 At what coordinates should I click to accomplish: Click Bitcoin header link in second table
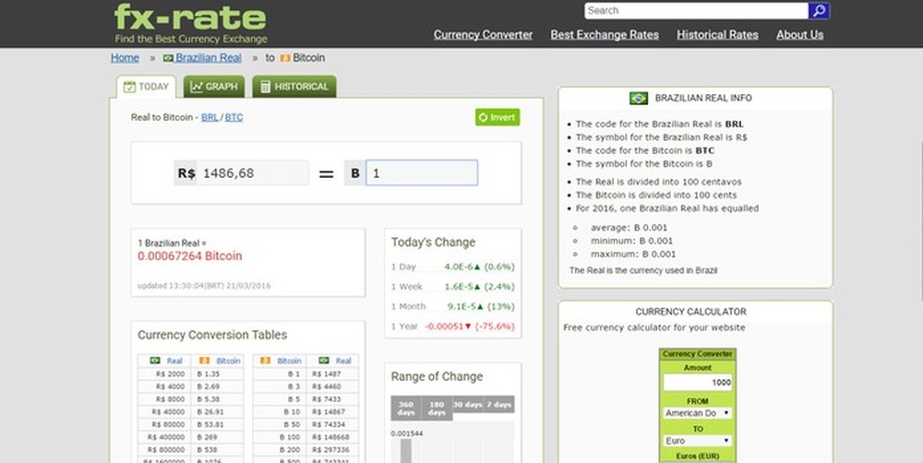(289, 361)
